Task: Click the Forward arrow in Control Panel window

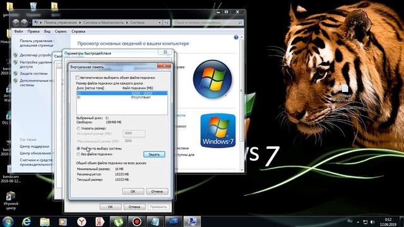Action: coord(24,23)
